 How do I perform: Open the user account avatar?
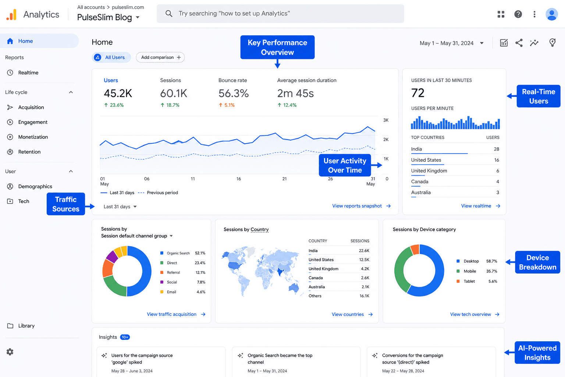click(551, 14)
